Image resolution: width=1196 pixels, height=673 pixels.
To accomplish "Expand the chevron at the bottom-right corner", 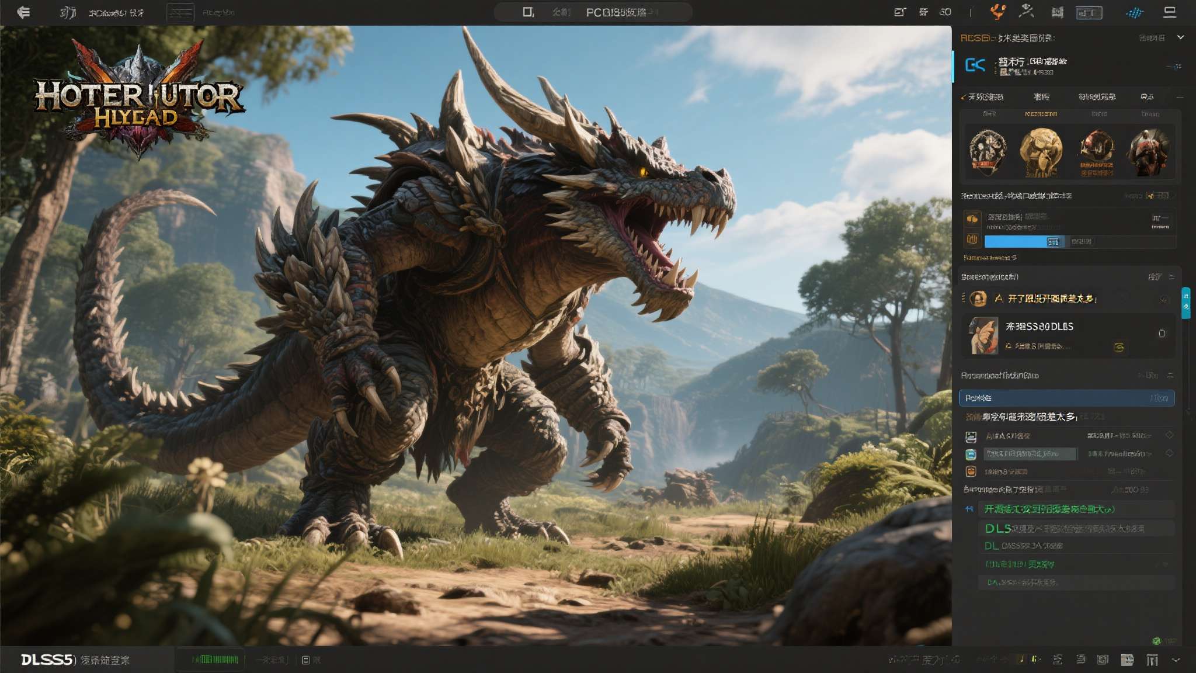I will point(1176,660).
